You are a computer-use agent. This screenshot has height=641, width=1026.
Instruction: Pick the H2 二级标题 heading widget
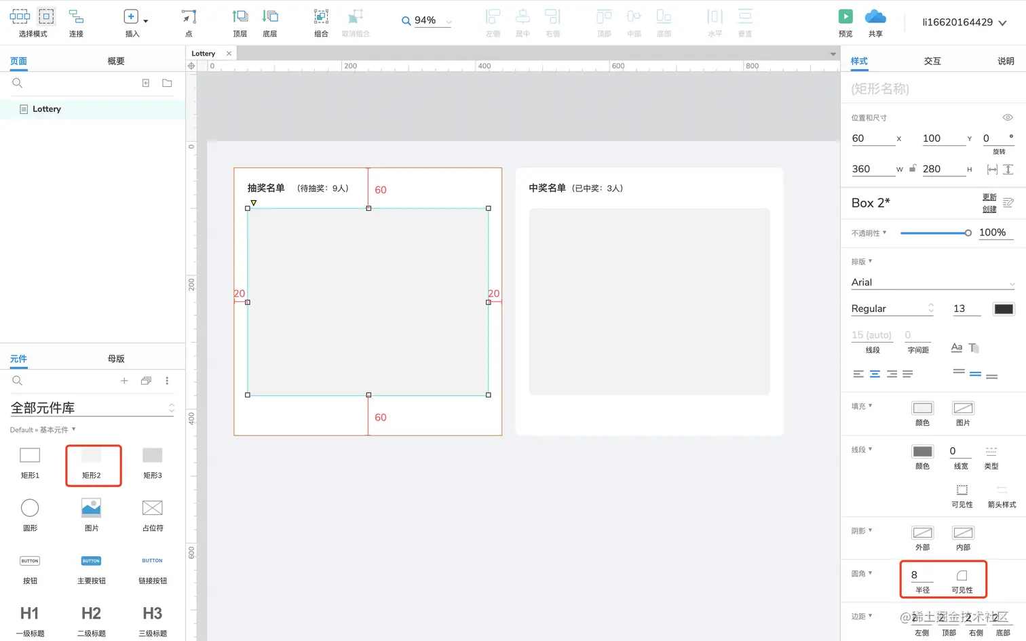pos(92,621)
